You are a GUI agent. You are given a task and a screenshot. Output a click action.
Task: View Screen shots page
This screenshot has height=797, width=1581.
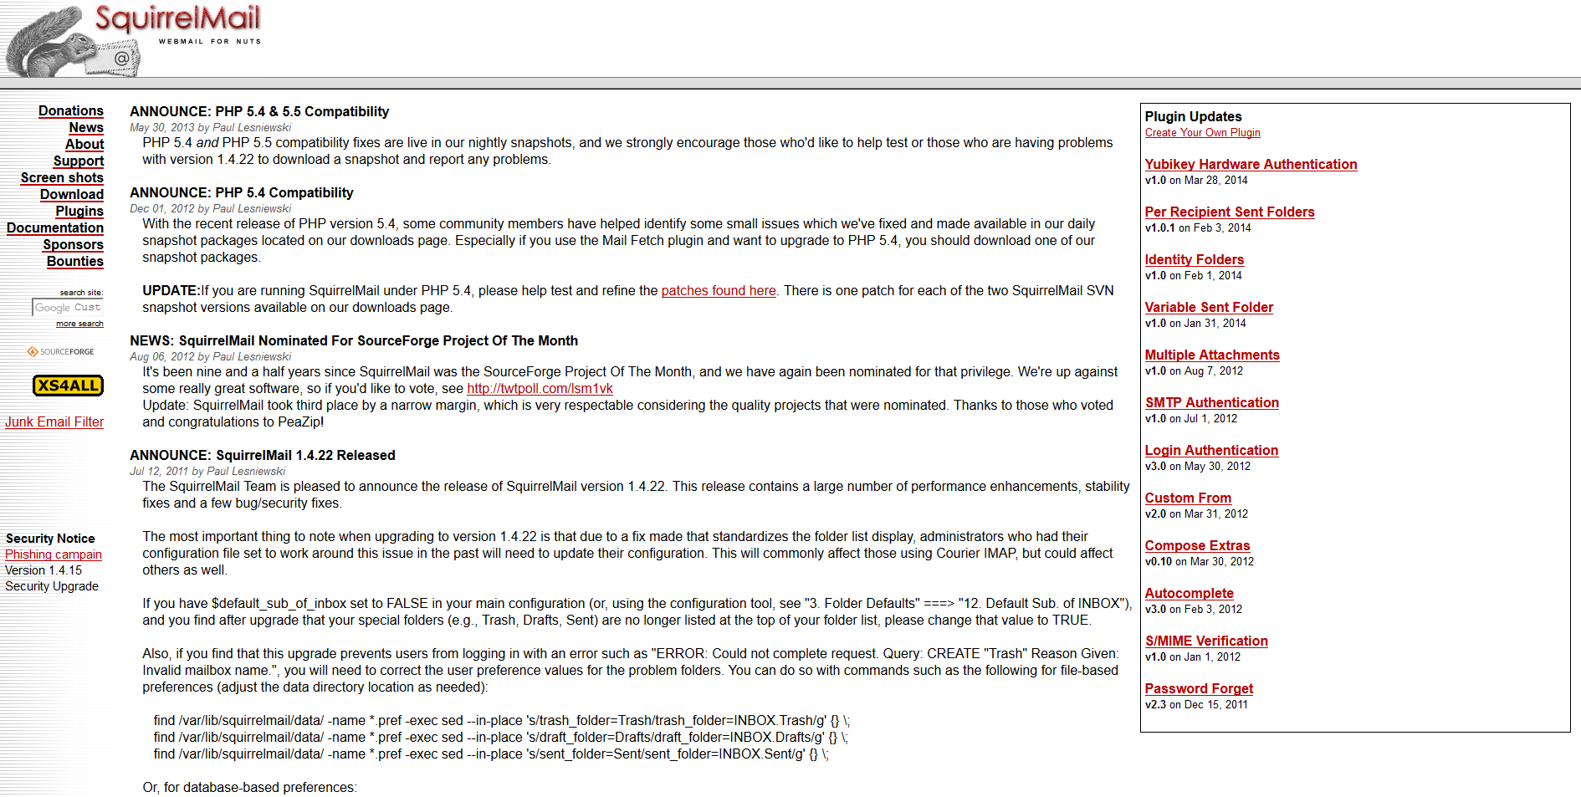(62, 178)
